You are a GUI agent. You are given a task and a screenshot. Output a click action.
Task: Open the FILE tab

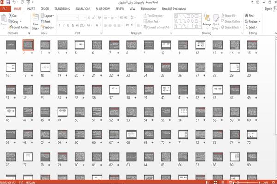click(x=5, y=9)
